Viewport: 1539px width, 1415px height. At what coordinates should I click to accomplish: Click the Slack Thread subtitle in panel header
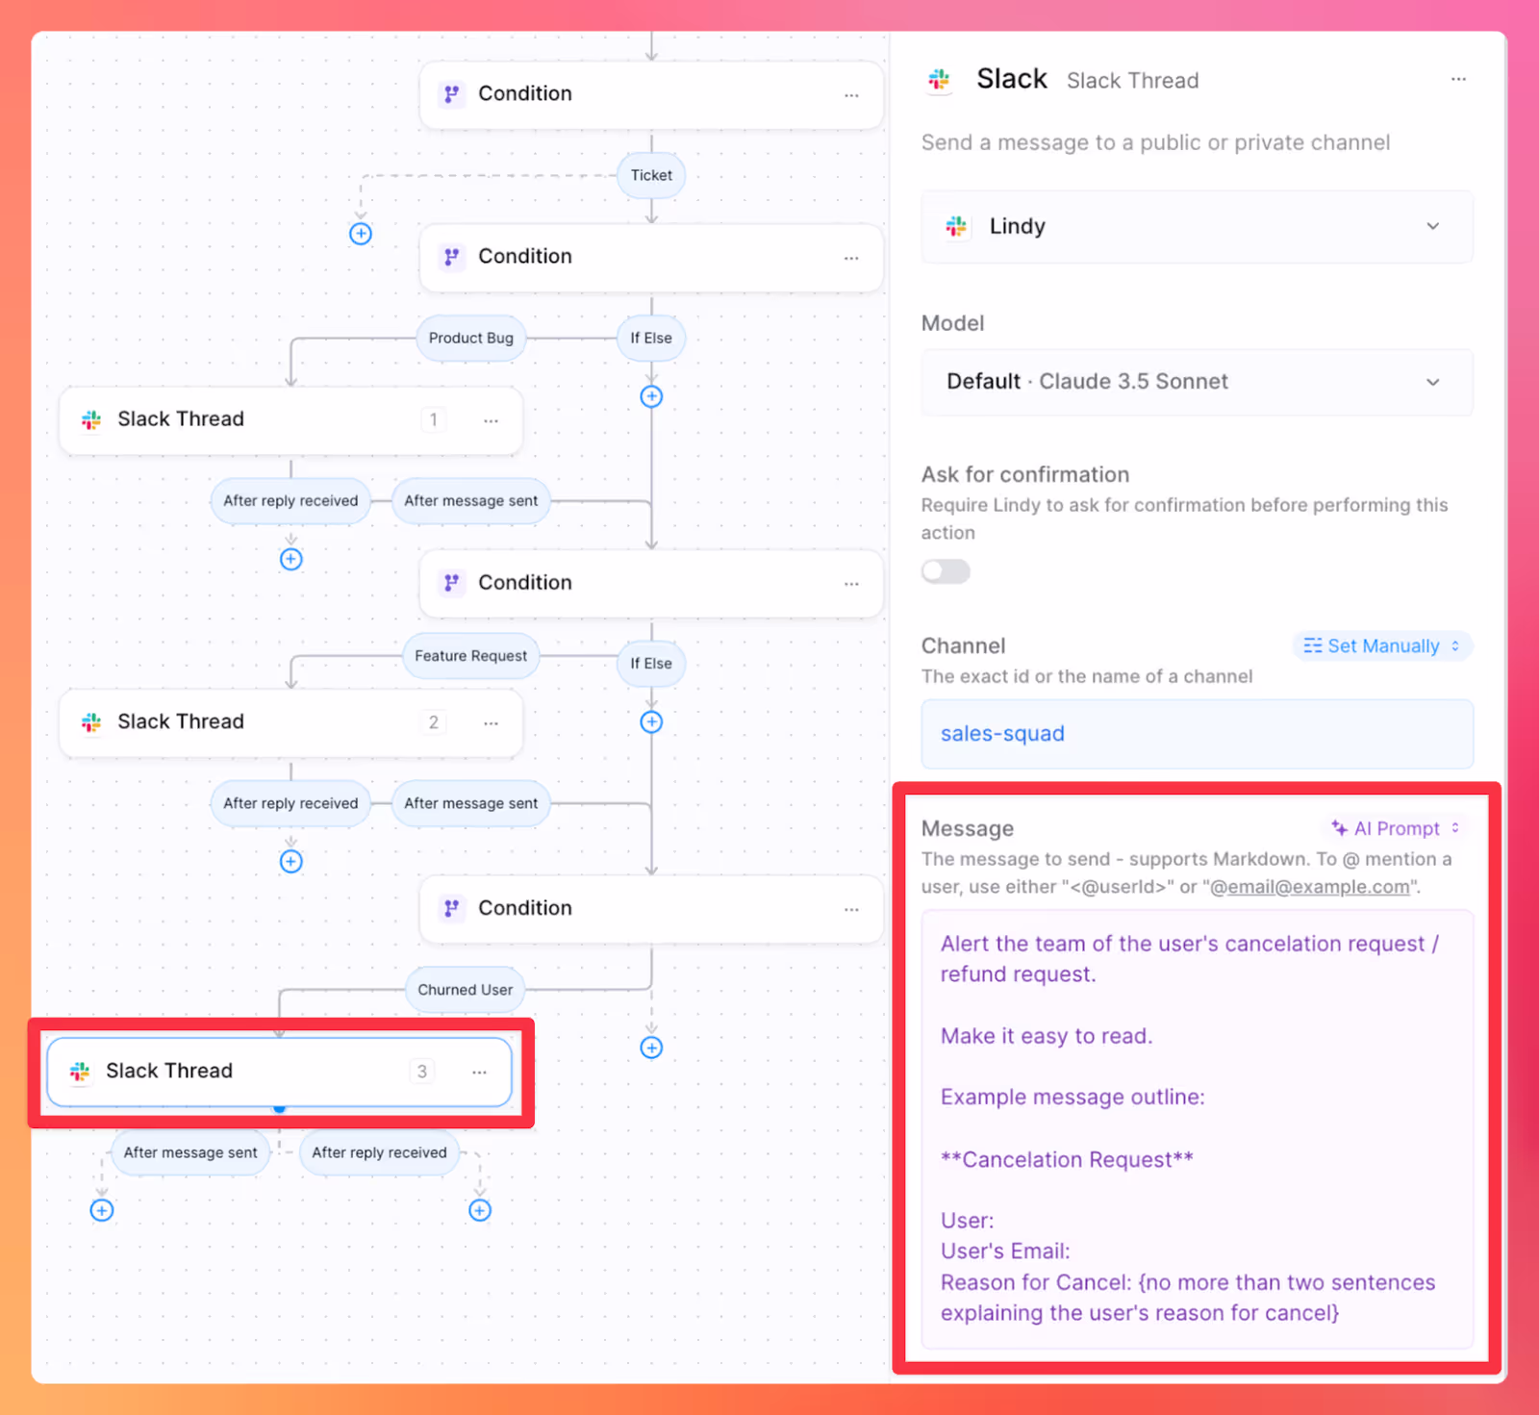(1132, 81)
